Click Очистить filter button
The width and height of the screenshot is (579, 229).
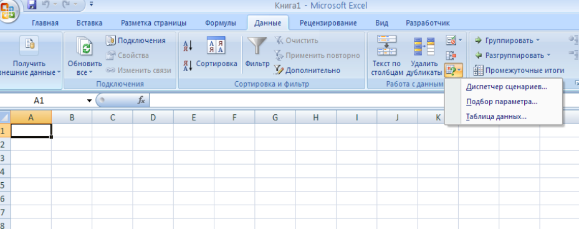tap(296, 41)
